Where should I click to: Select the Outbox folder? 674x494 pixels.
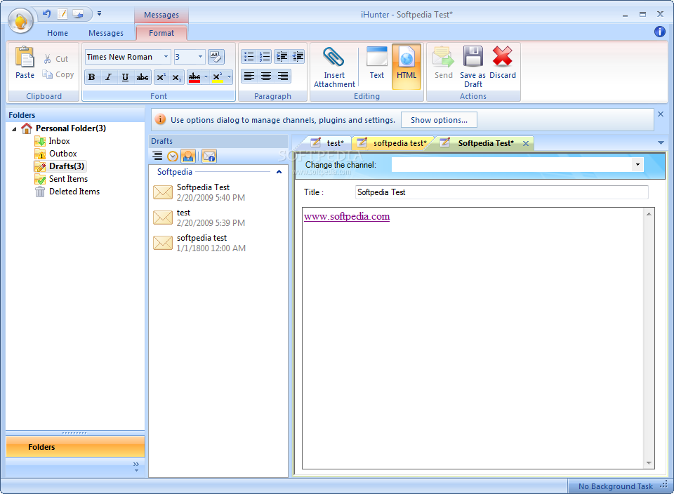(62, 154)
